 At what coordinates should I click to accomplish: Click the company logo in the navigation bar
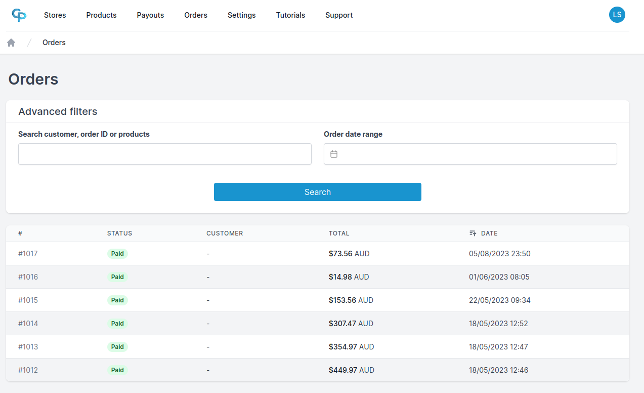[x=19, y=15]
